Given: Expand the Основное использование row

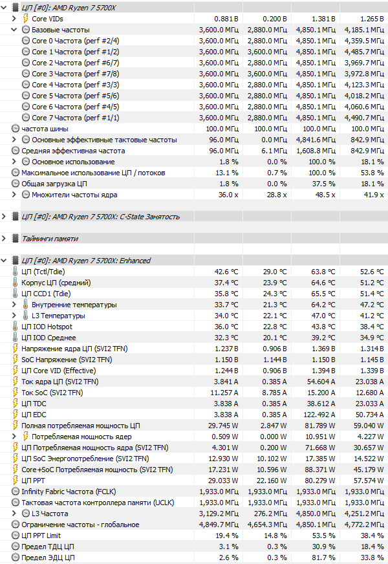Looking at the screenshot, I should tap(14, 162).
